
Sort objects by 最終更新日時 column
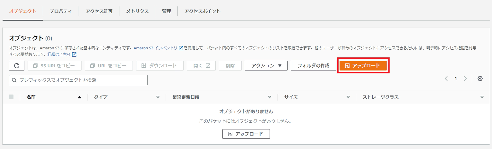click(x=269, y=97)
